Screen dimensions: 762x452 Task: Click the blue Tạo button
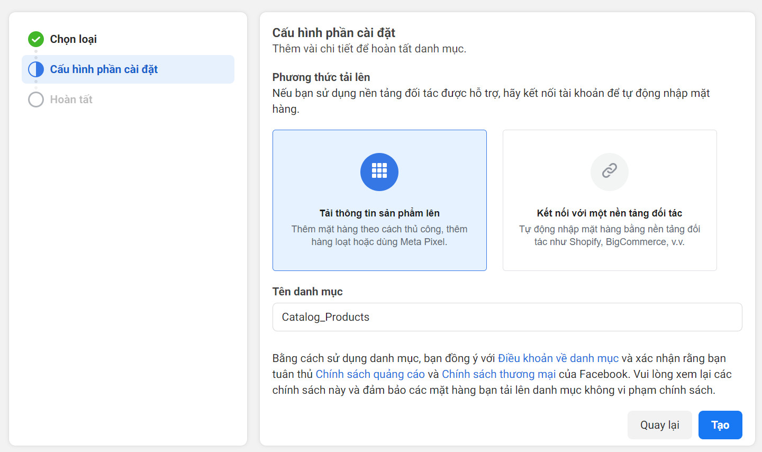tap(720, 425)
